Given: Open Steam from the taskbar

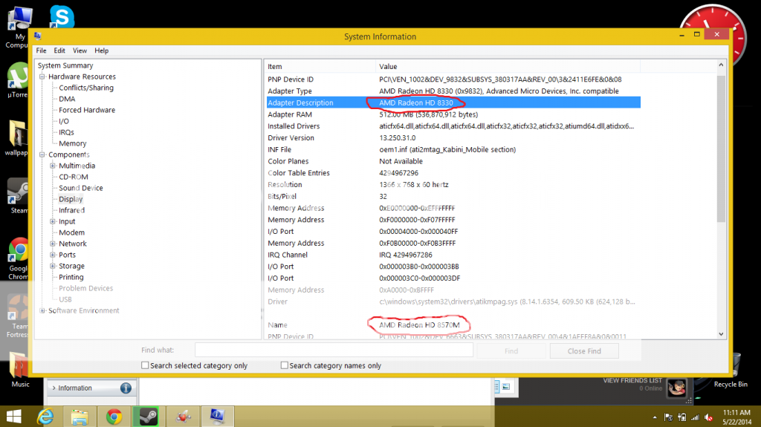Looking at the screenshot, I should coord(146,417).
